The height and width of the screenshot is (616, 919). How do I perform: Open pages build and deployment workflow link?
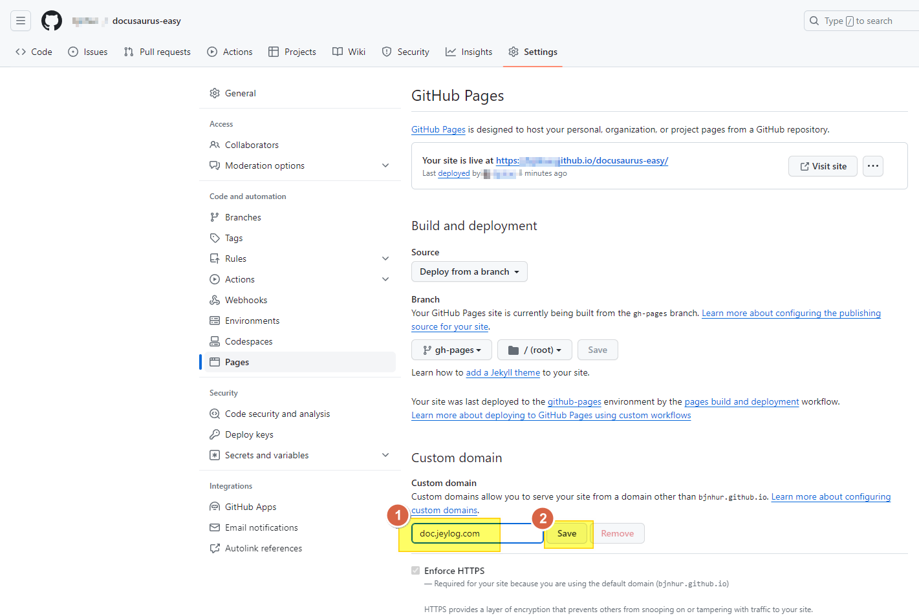(742, 401)
